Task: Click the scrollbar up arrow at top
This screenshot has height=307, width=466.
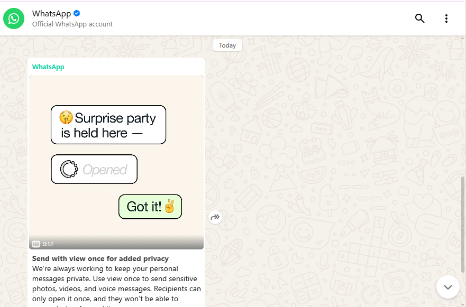Action: (464, 38)
